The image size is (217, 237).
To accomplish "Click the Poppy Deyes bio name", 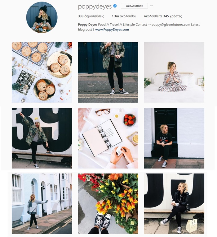I will pyautogui.click(x=87, y=25).
